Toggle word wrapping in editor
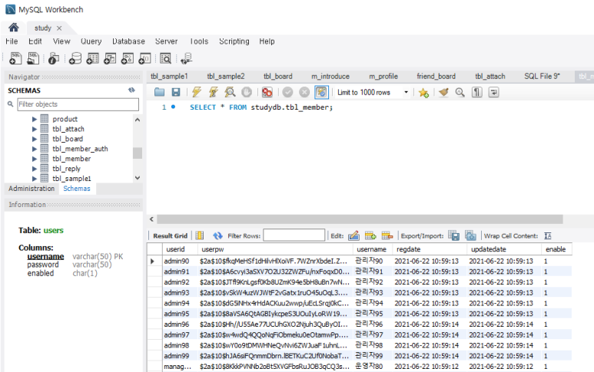Screen dimensions: 594x372 (x=493, y=92)
